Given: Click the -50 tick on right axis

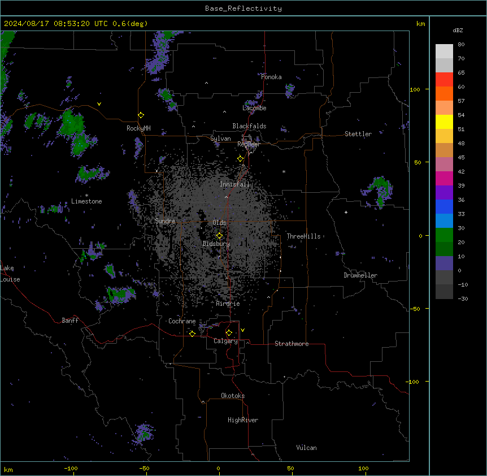Looking at the screenshot, I should point(415,309).
